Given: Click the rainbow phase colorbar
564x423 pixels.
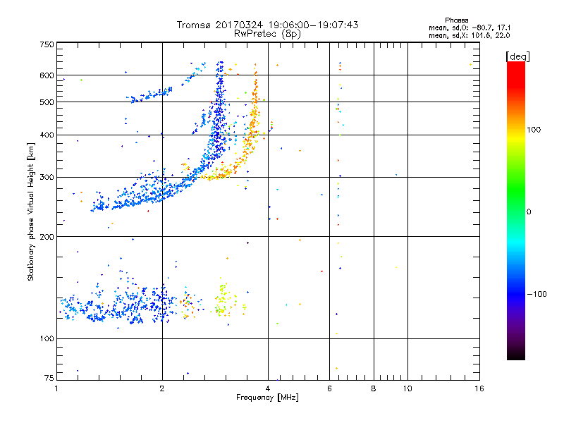Looking at the screenshot, I should [x=516, y=211].
